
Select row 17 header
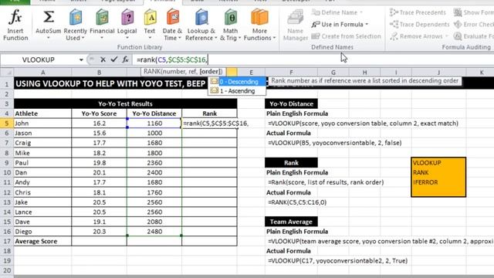7,241
